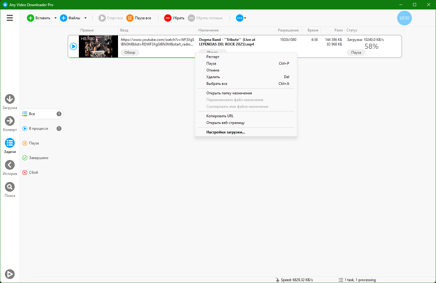
Task: Click the media player icon at bottom left
Action: pyautogui.click(x=10, y=274)
